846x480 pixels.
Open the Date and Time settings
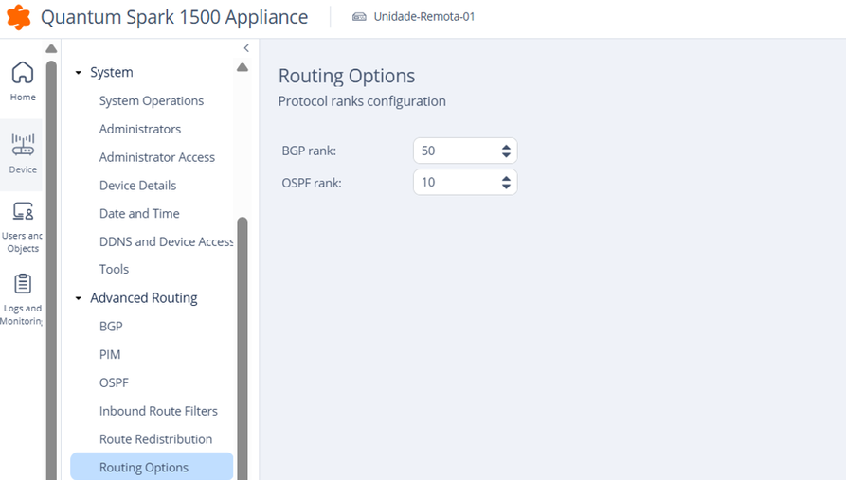click(139, 214)
